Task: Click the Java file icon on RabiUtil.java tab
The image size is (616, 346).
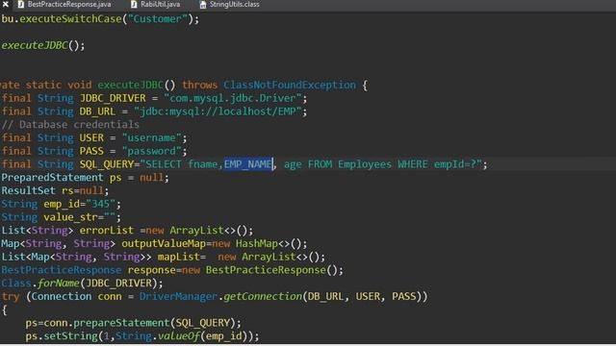Action: coord(134,5)
